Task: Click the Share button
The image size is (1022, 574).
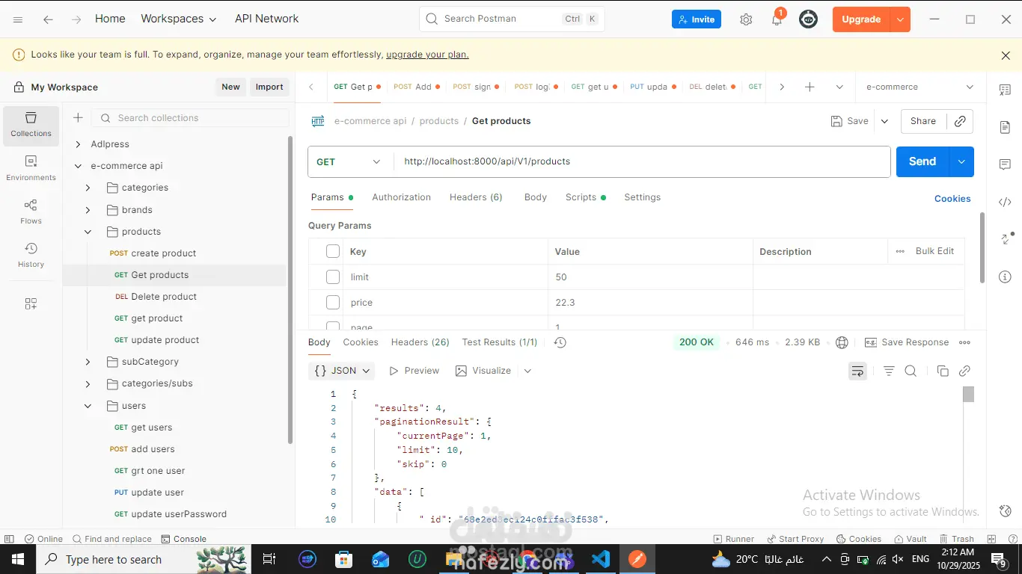Action: 923,121
